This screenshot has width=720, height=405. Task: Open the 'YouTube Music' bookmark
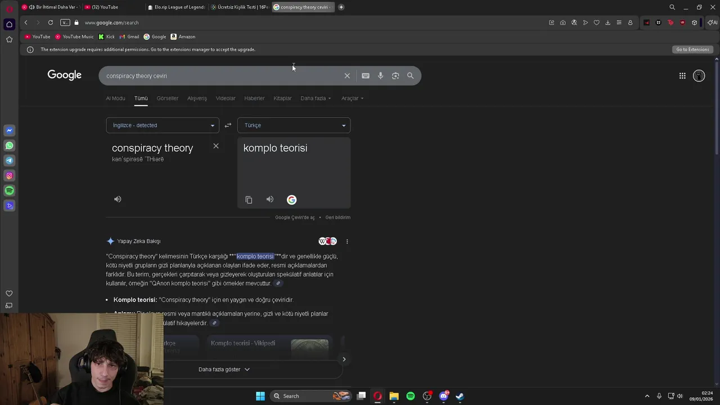(74, 37)
